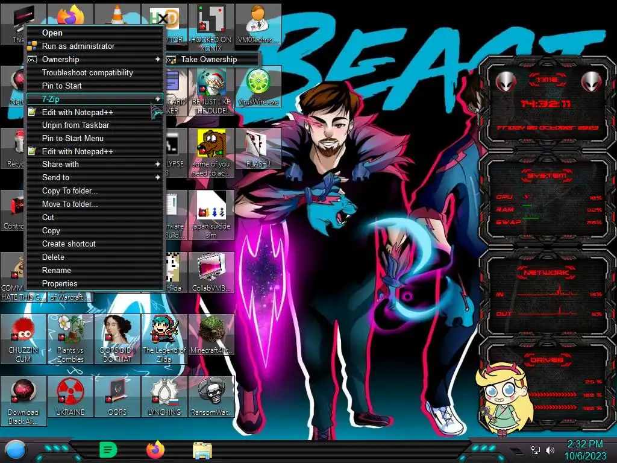Open Firefox from the taskbar
The height and width of the screenshot is (463, 617).
point(155,450)
